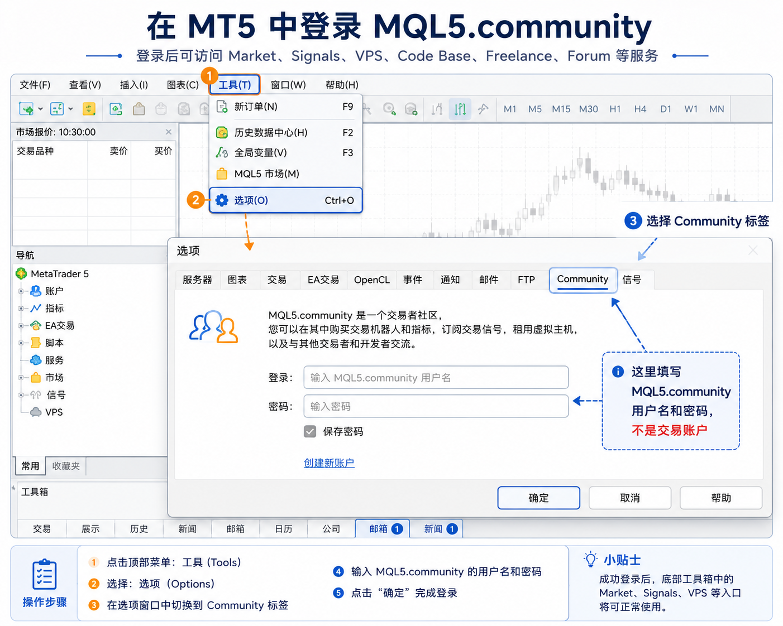
Task: Select the candlestick chart type icon
Action: point(460,109)
